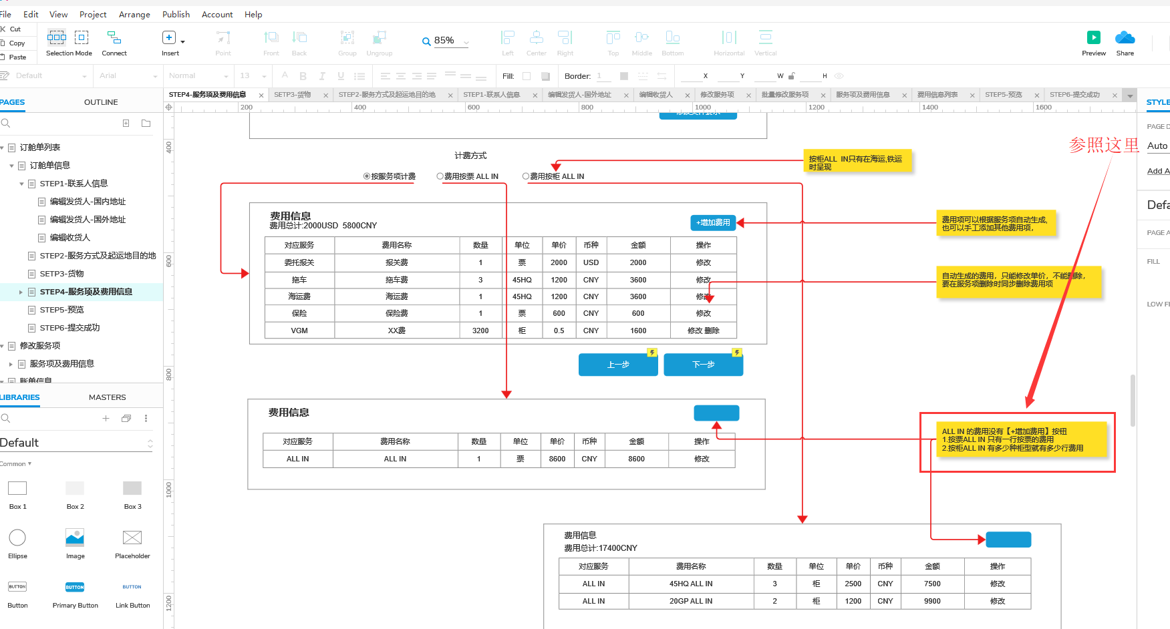The height and width of the screenshot is (629, 1170).
Task: Click the Preview play icon
Action: [1093, 38]
